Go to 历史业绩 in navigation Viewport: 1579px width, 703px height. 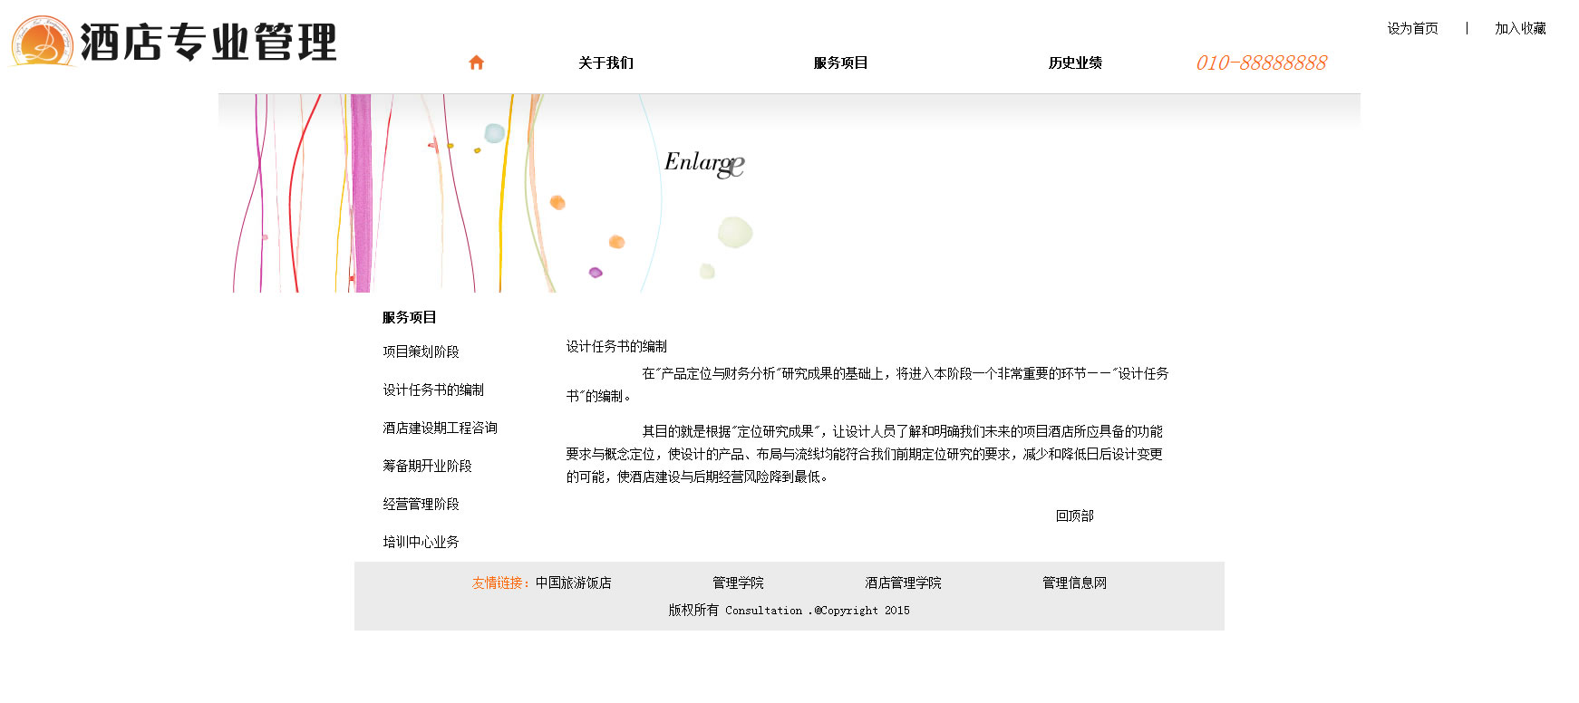1075,63
